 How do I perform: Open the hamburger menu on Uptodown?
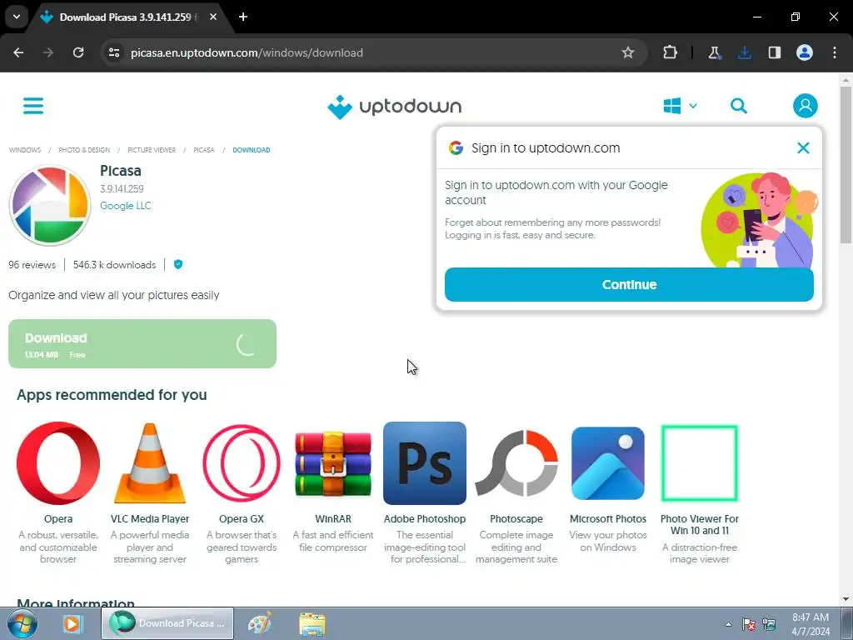tap(33, 106)
